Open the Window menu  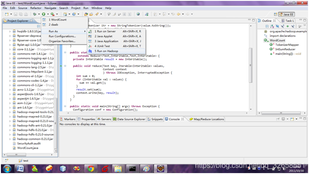click(x=97, y=8)
